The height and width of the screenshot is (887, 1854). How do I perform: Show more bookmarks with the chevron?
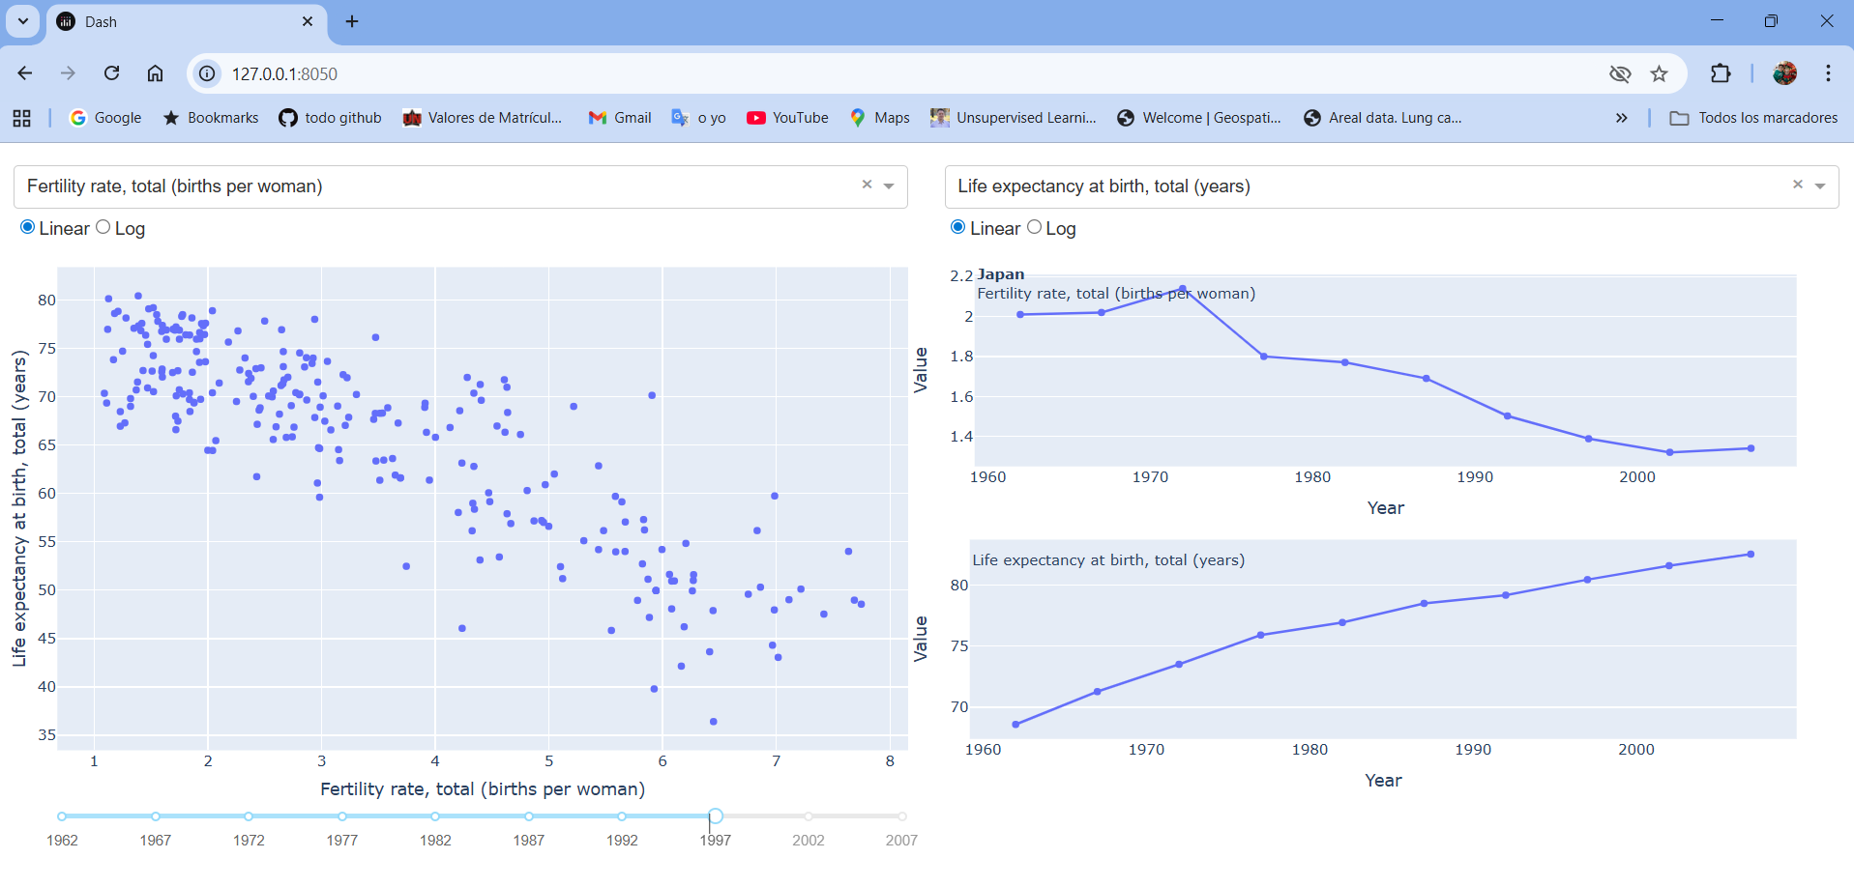(x=1622, y=118)
